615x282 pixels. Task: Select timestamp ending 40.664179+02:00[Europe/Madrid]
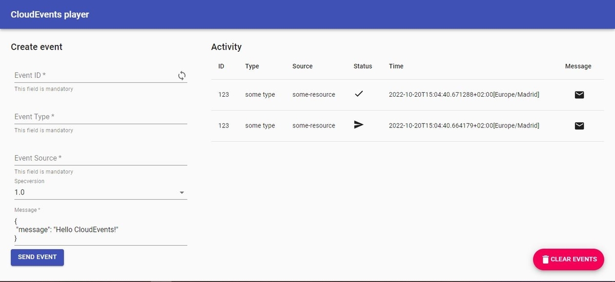coord(464,125)
